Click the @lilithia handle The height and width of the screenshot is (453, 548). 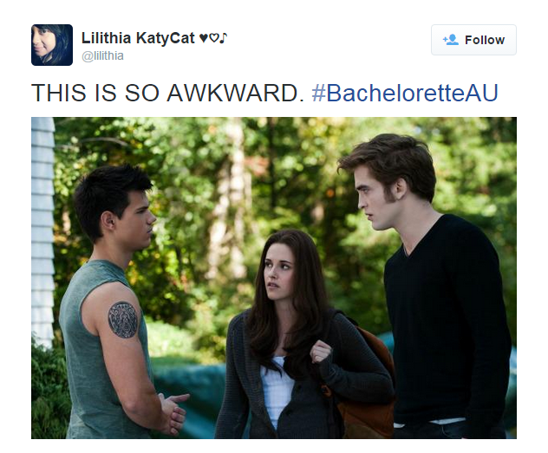tap(102, 55)
